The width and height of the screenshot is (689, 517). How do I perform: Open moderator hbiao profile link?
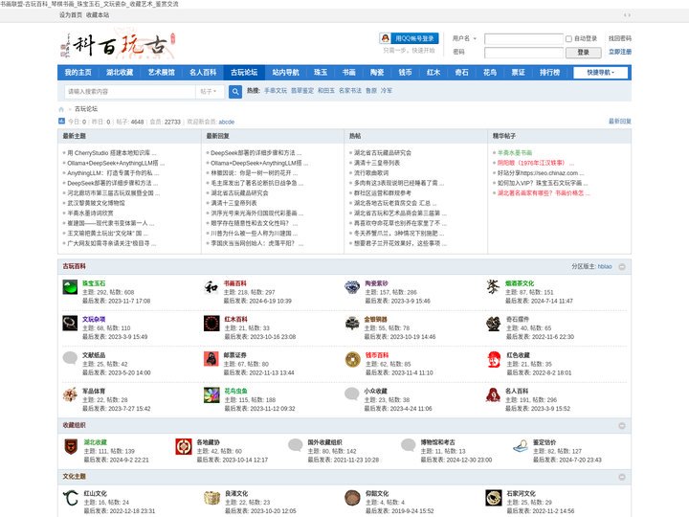point(605,266)
